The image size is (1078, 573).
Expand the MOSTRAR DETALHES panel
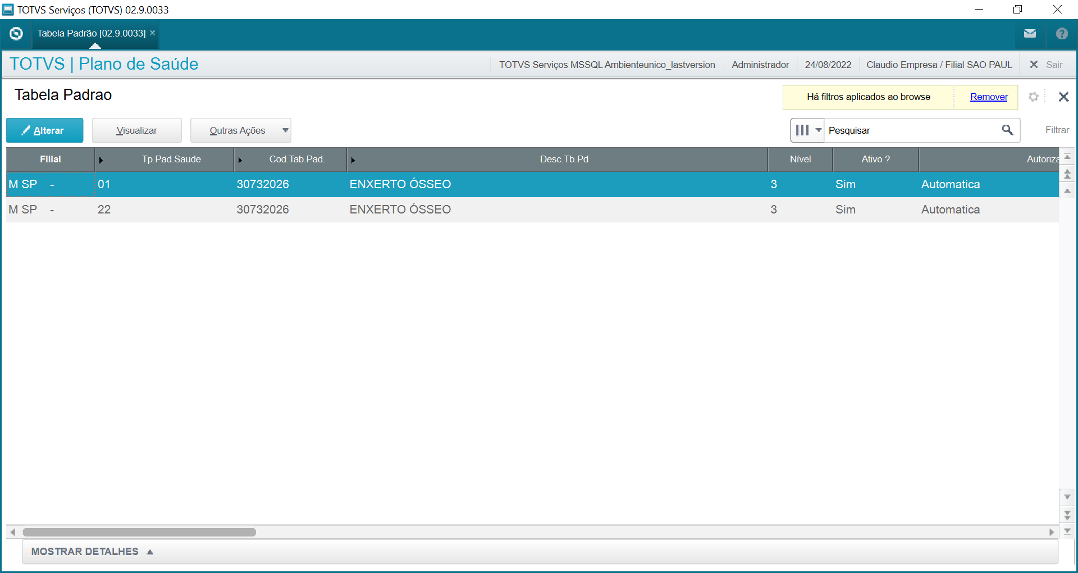pos(93,552)
